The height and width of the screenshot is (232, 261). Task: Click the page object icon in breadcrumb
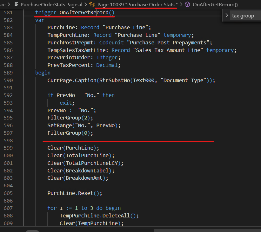coord(92,4)
